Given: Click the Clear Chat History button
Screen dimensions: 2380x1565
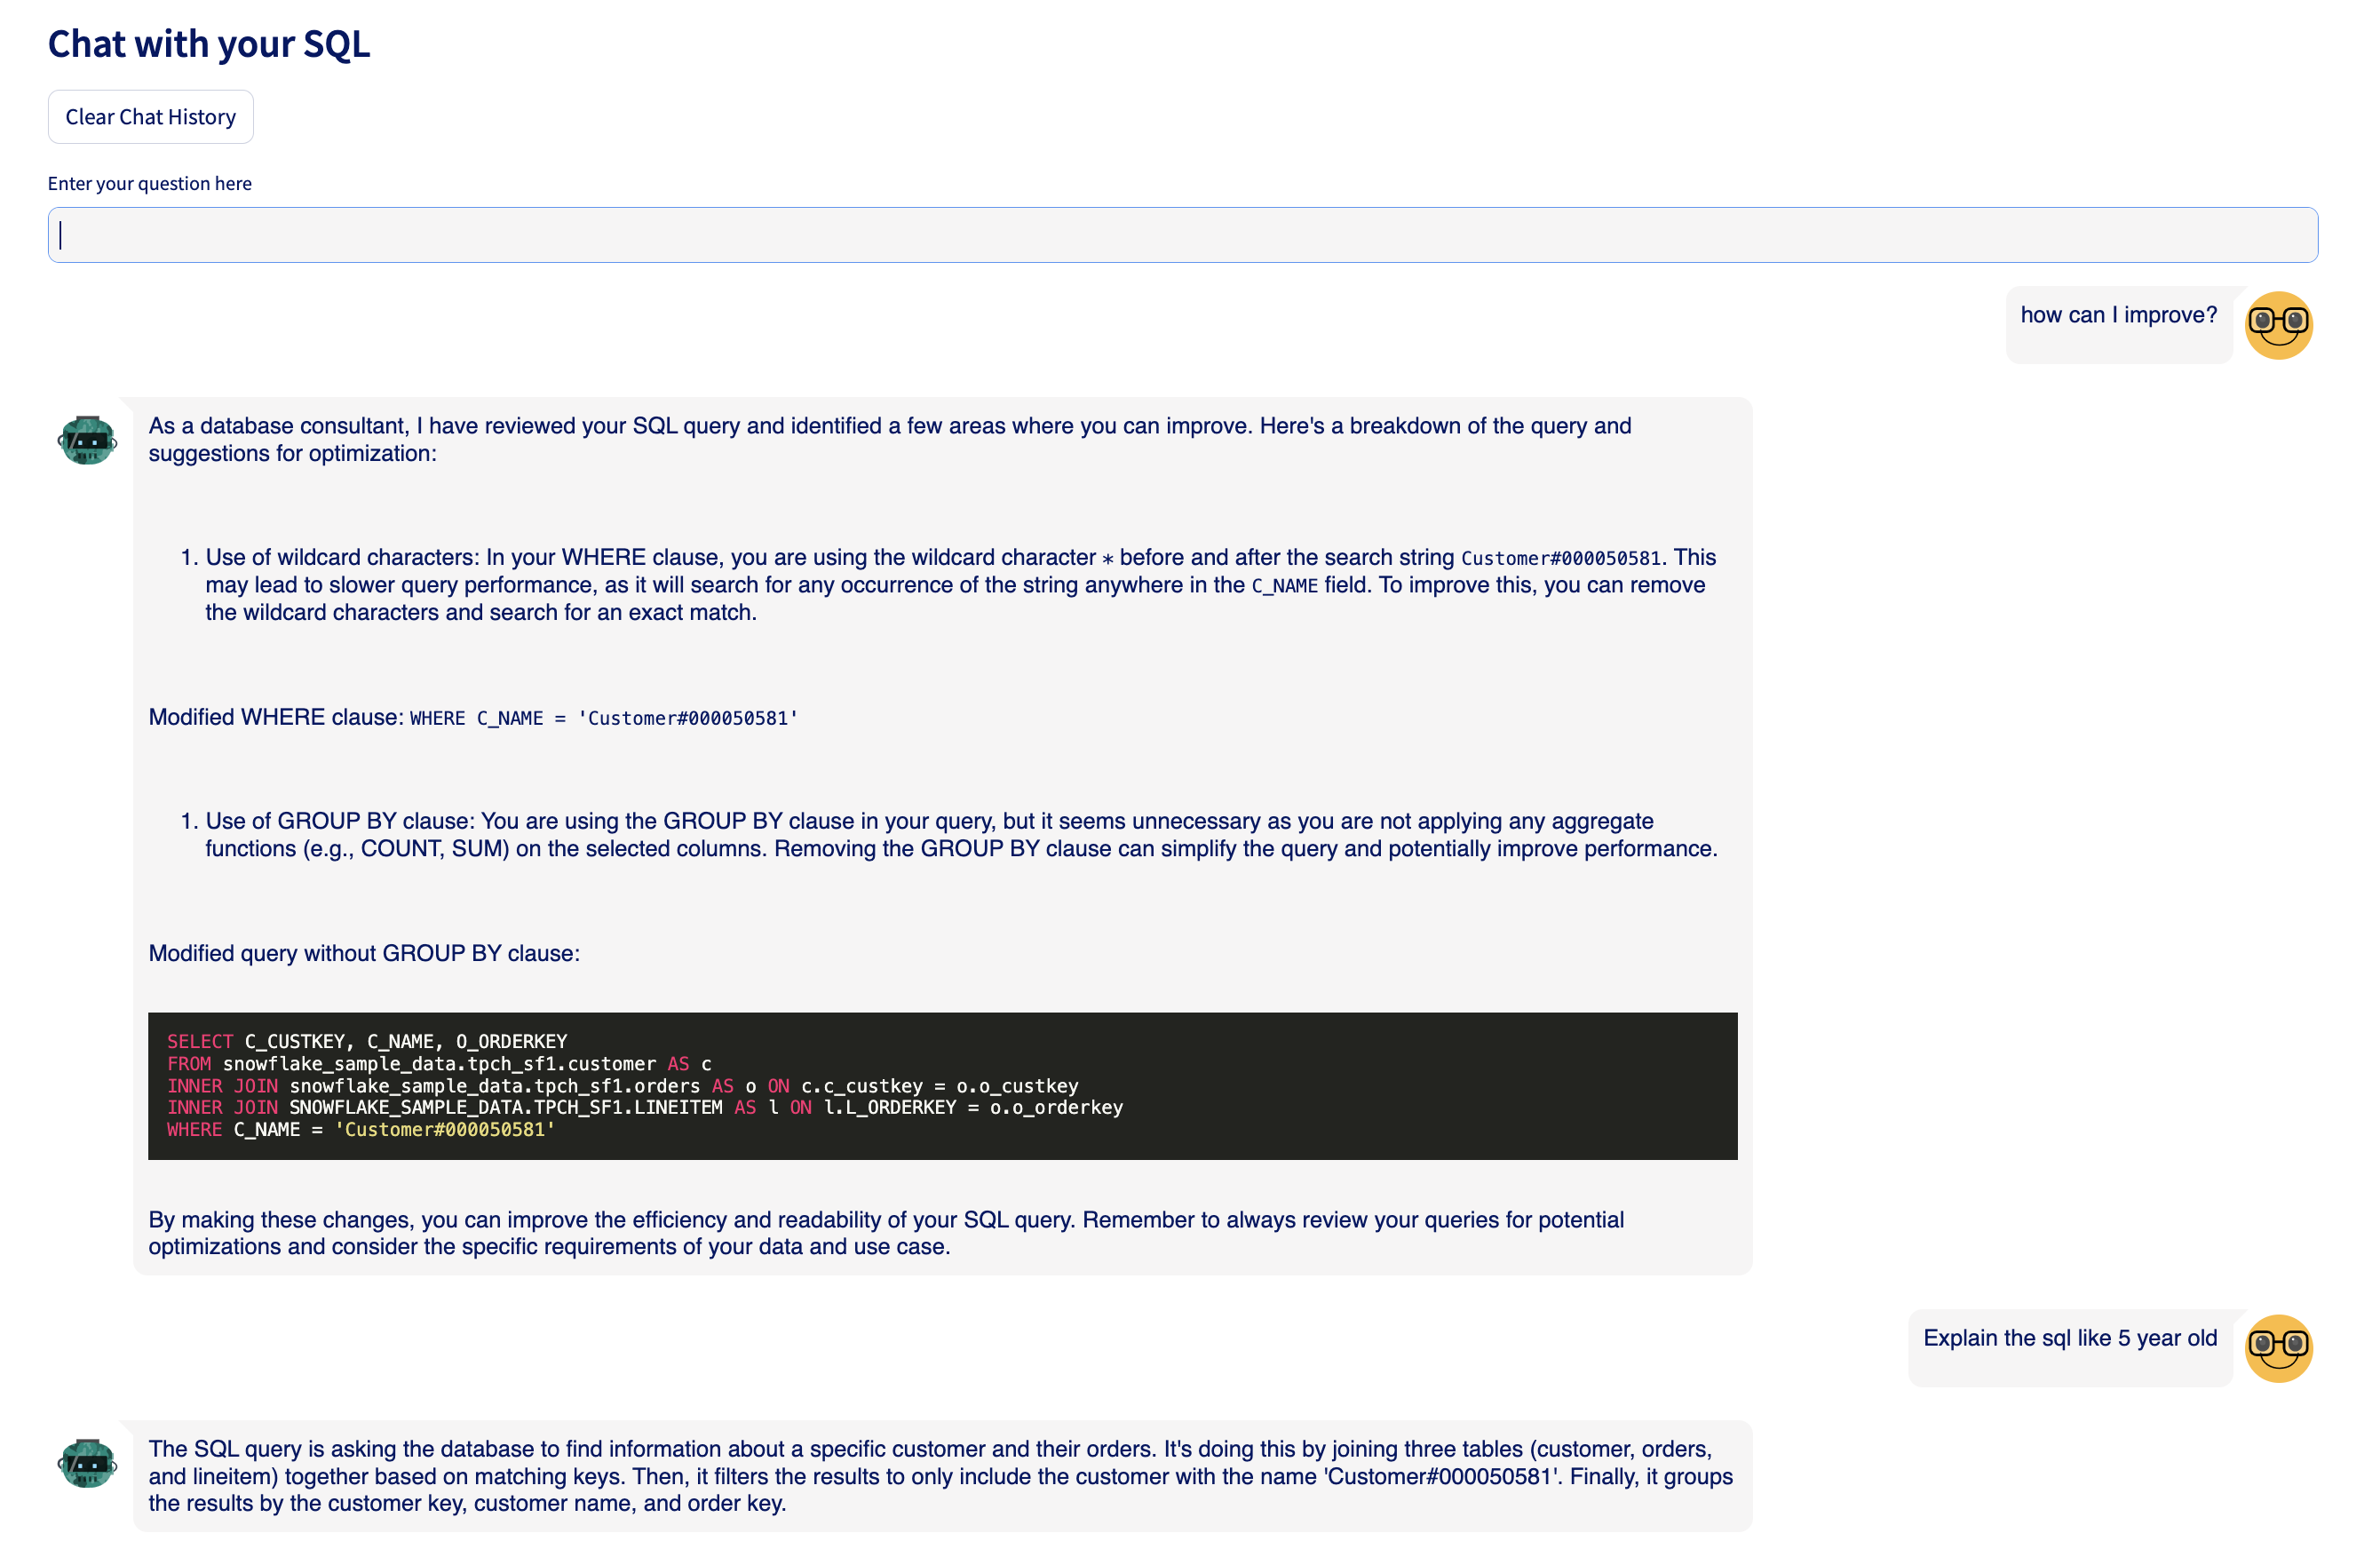Looking at the screenshot, I should 150,117.
